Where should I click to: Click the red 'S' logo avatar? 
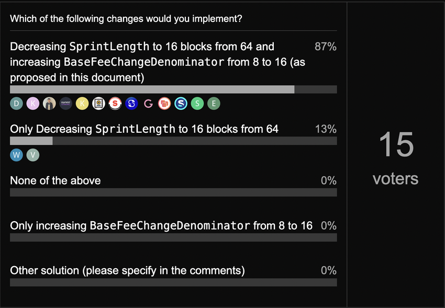click(115, 104)
